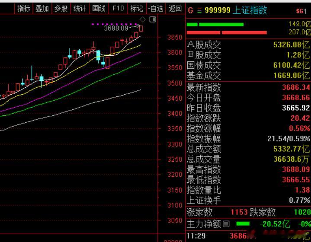Click the latest red candlestick at chart top
The image size is (311, 242).
pos(141,29)
